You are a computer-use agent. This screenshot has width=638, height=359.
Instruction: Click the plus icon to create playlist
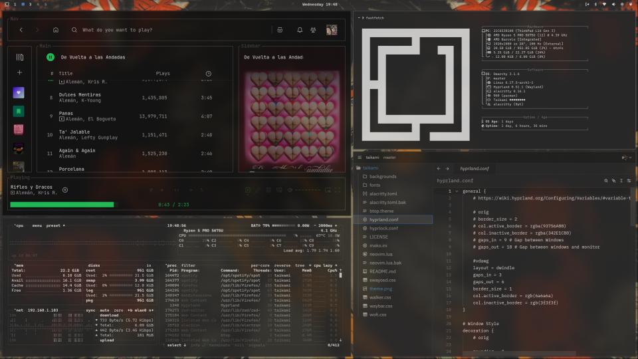point(19,72)
